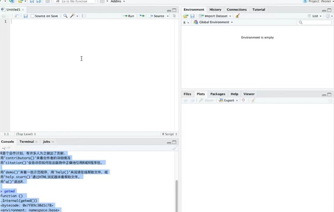Save current document in main toolbar
Screen dimensions: 334x212
tap(32, 1)
